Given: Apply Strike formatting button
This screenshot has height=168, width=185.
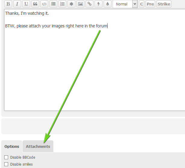Looking at the screenshot, I should (164, 4).
